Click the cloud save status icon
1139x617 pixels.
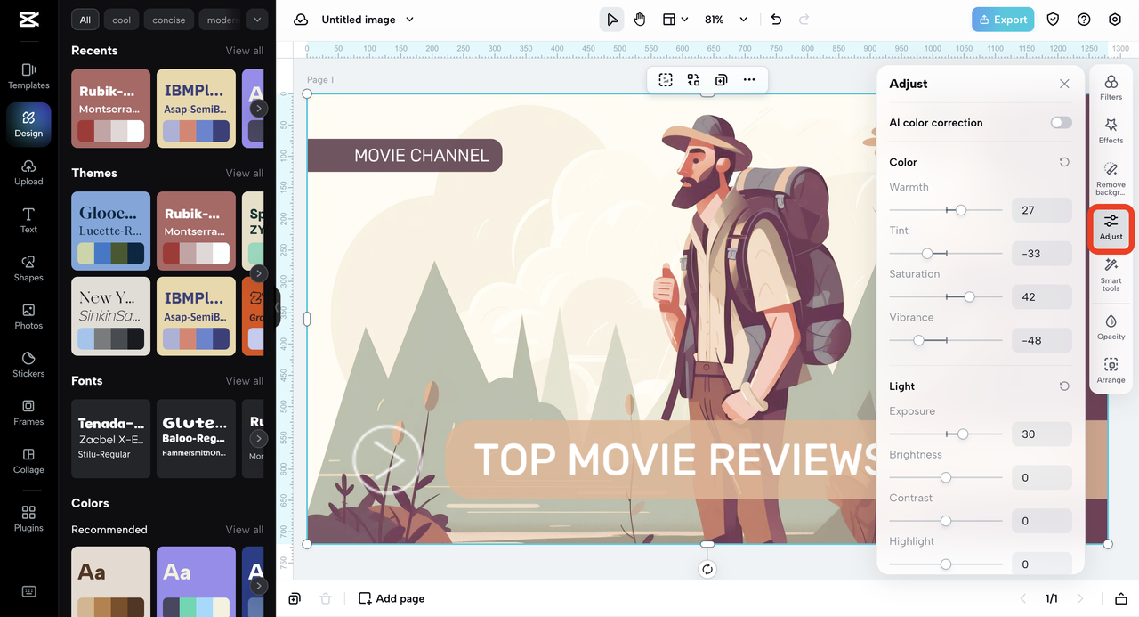(301, 20)
